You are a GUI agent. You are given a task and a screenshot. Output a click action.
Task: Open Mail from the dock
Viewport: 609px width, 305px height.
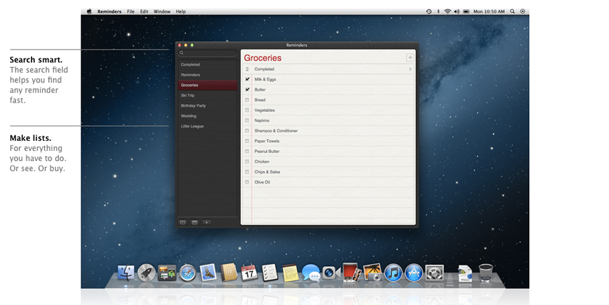pos(208,272)
